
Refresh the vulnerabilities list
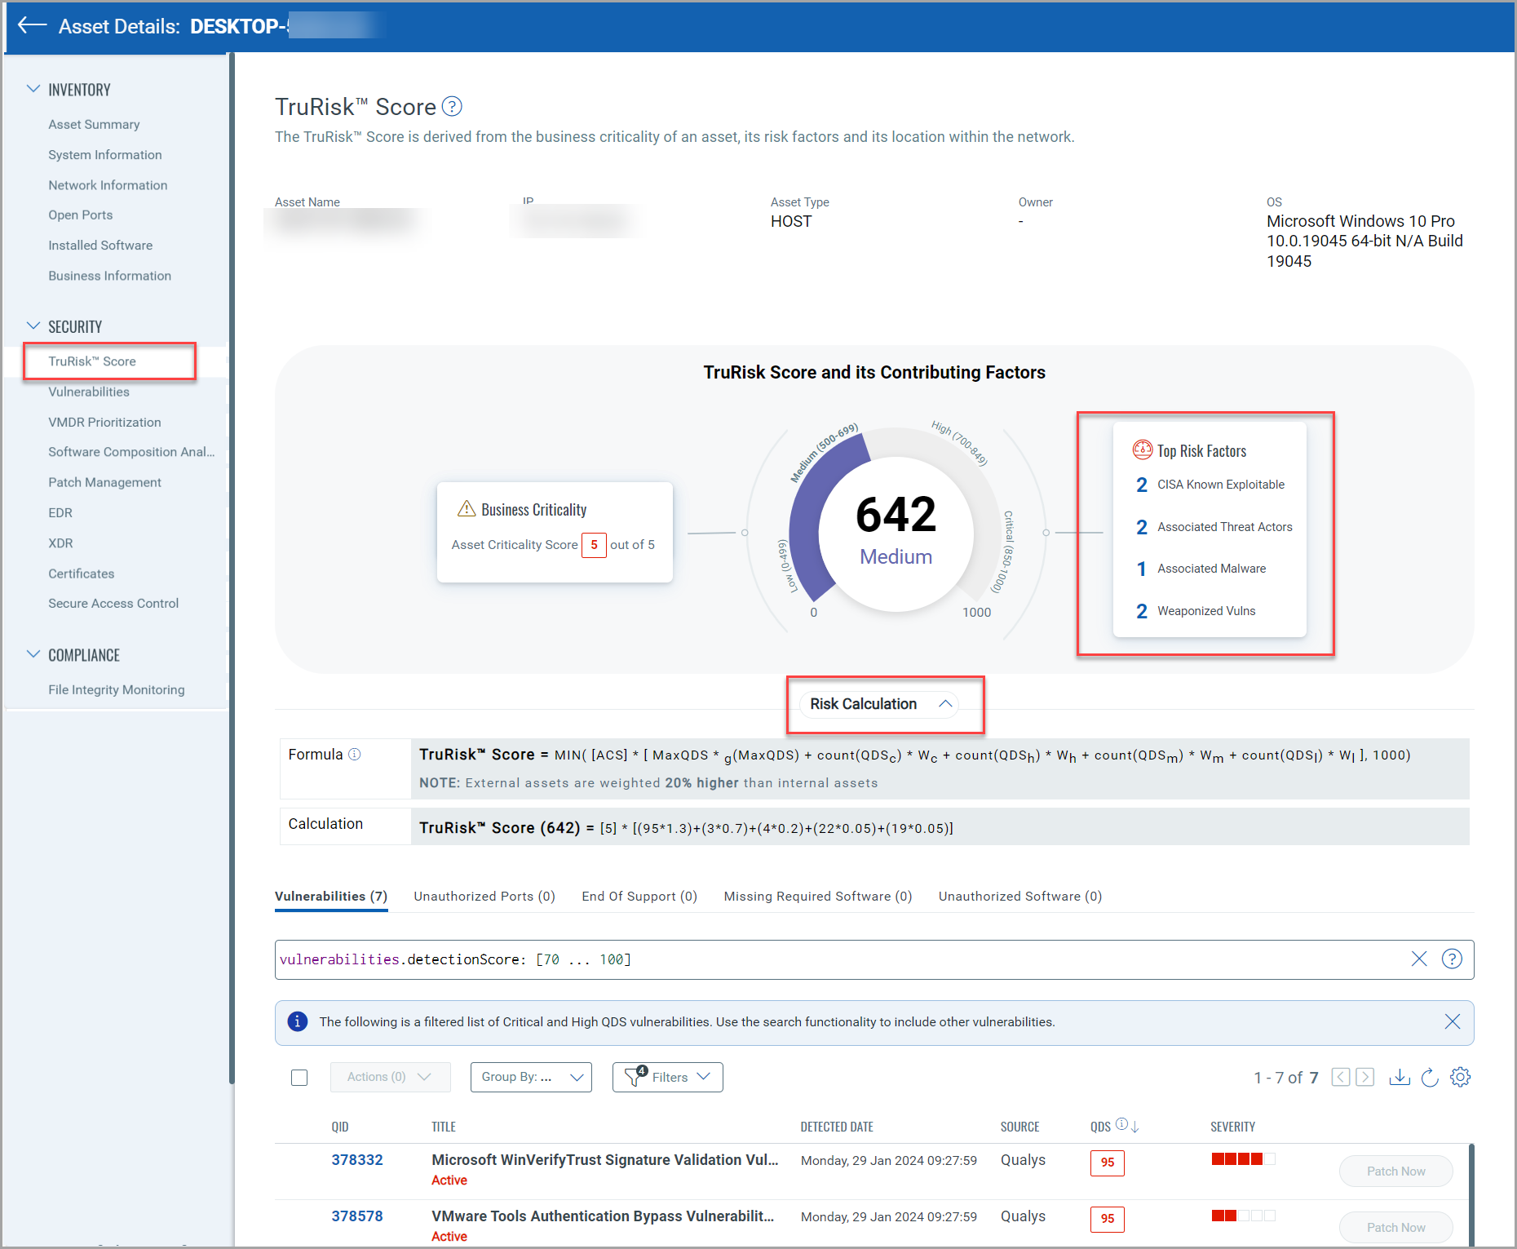click(x=1430, y=1077)
